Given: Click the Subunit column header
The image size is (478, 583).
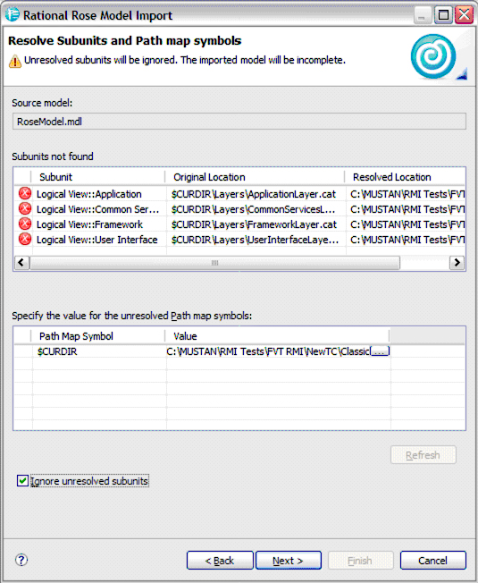Looking at the screenshot, I should (98, 177).
